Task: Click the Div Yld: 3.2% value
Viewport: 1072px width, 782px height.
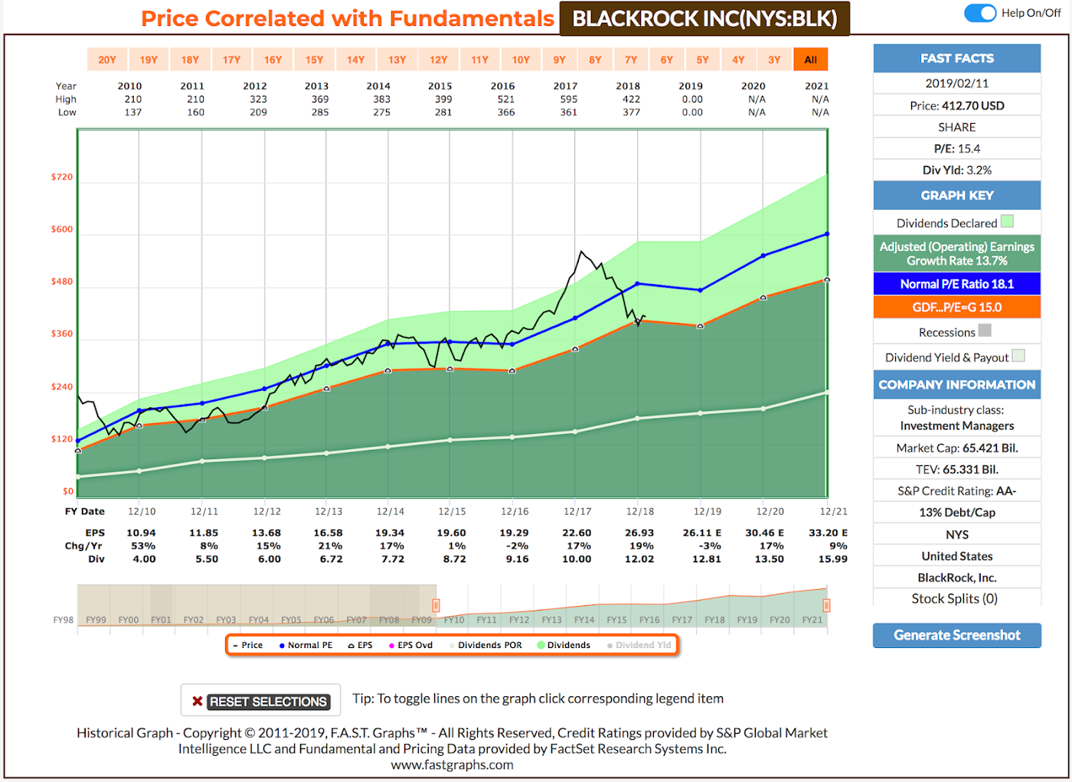Action: (957, 170)
